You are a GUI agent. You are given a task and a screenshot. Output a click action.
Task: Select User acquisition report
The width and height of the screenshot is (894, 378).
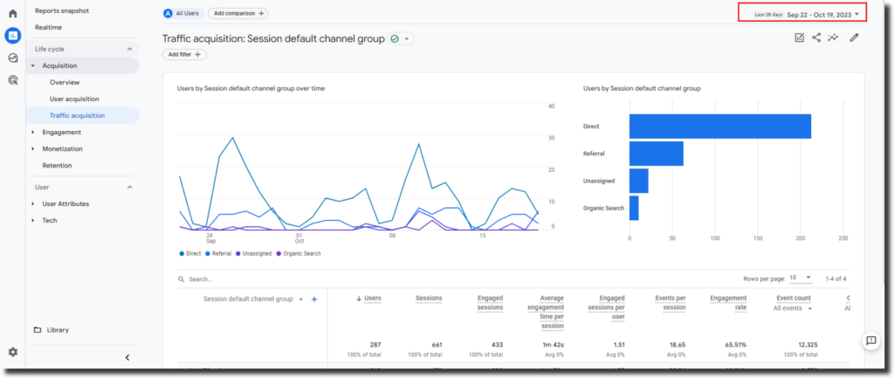coord(74,100)
